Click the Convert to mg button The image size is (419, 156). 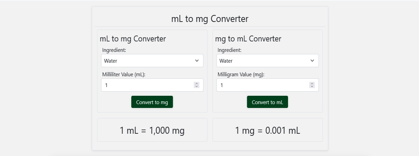(x=152, y=102)
